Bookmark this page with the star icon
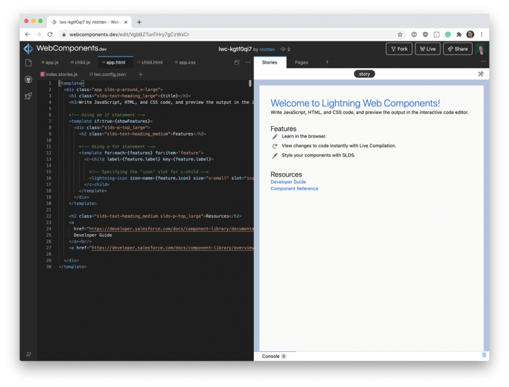The width and height of the screenshot is (509, 387). coord(400,34)
